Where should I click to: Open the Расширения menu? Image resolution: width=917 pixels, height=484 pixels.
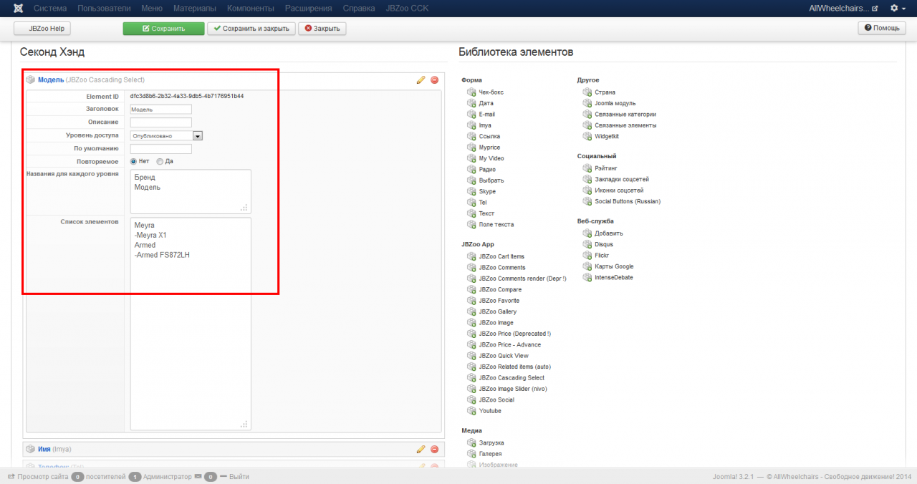(308, 8)
